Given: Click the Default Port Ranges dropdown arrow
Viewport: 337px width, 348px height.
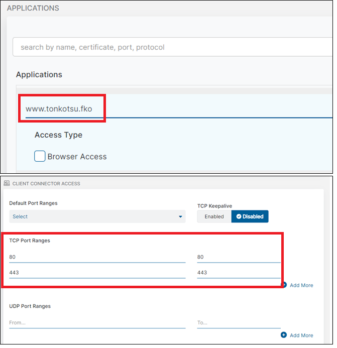Looking at the screenshot, I should (180, 217).
